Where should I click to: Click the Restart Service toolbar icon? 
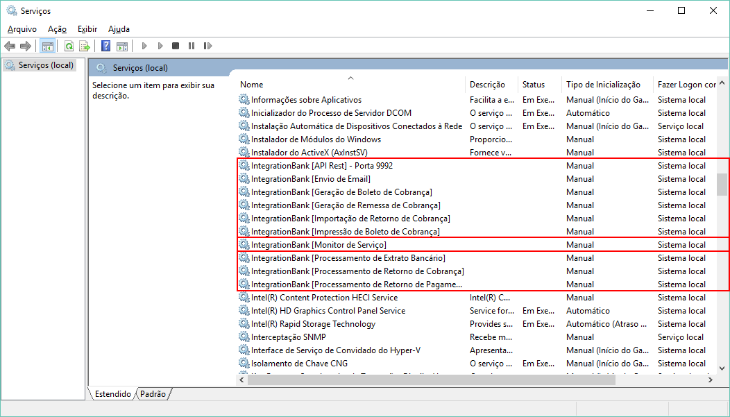click(x=207, y=46)
